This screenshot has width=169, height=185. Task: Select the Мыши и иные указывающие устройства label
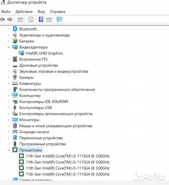(x=56, y=126)
